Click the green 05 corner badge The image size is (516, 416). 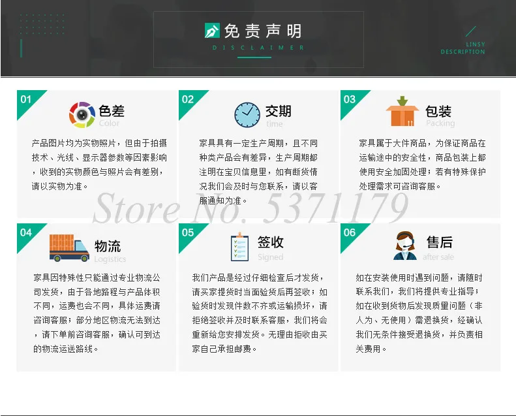[189, 234]
